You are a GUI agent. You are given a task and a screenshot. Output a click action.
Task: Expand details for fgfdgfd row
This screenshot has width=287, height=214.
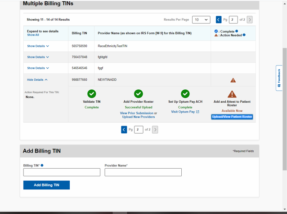tap(38, 57)
